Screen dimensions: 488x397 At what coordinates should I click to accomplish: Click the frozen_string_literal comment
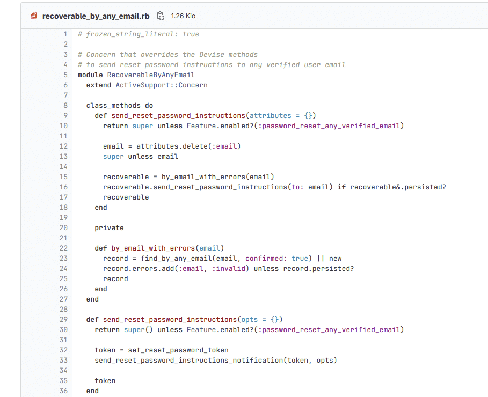click(139, 34)
